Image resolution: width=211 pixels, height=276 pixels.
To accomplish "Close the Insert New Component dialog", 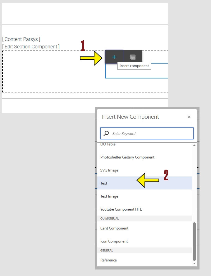I will click(x=189, y=117).
